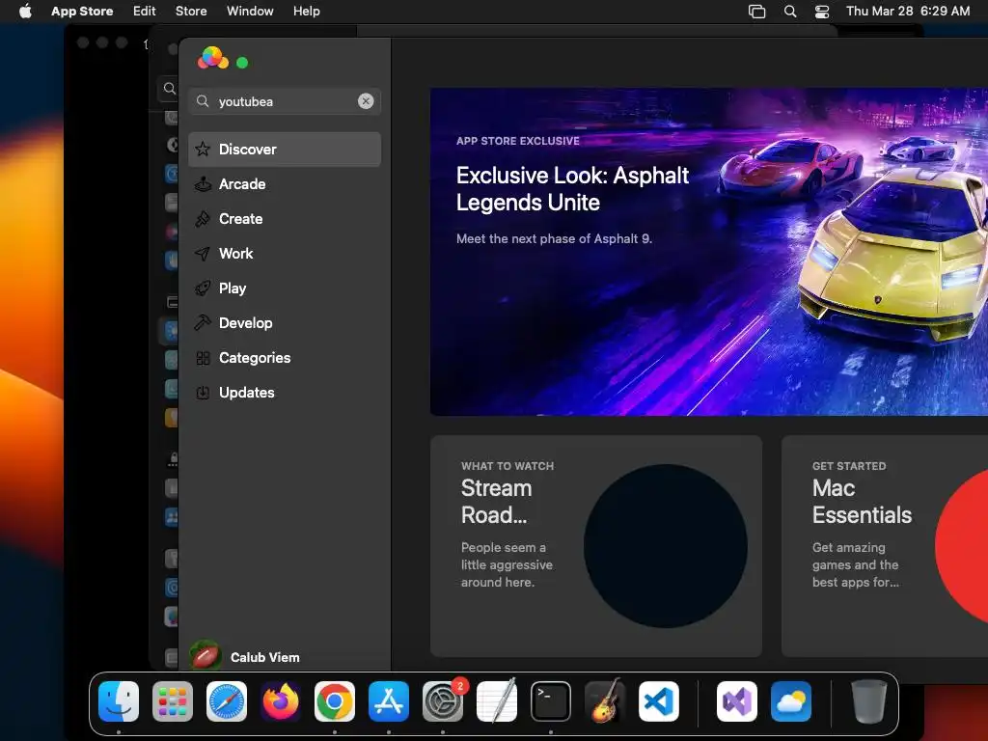Open the Arcade section

tap(285, 184)
